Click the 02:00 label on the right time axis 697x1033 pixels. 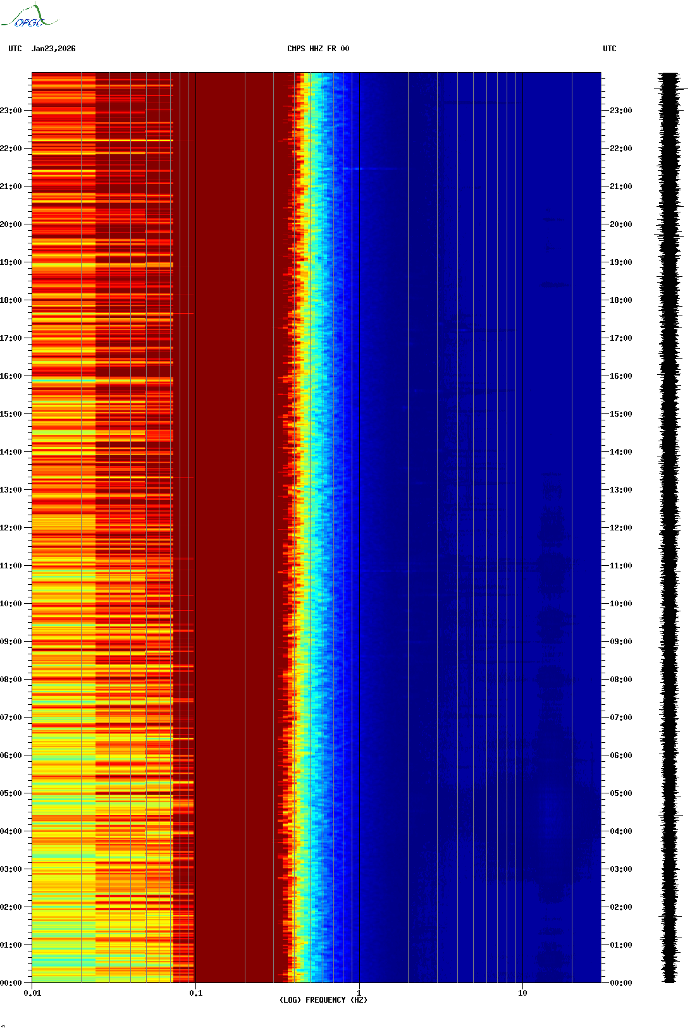coord(621,907)
